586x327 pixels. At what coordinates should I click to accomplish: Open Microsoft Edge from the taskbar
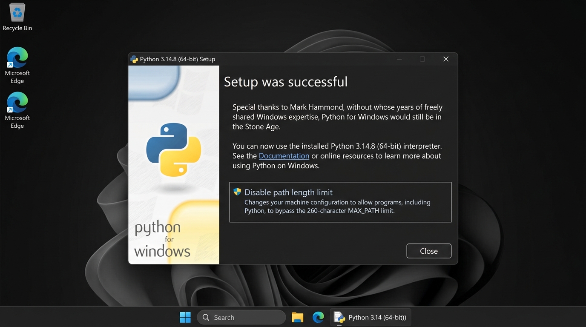318,317
